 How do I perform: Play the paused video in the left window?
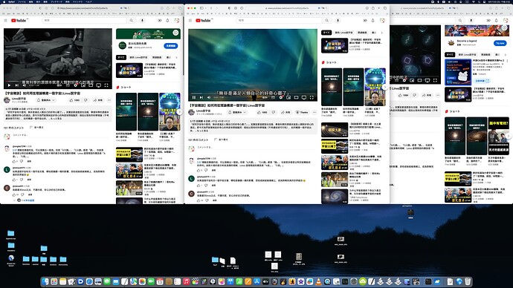tap(9, 85)
